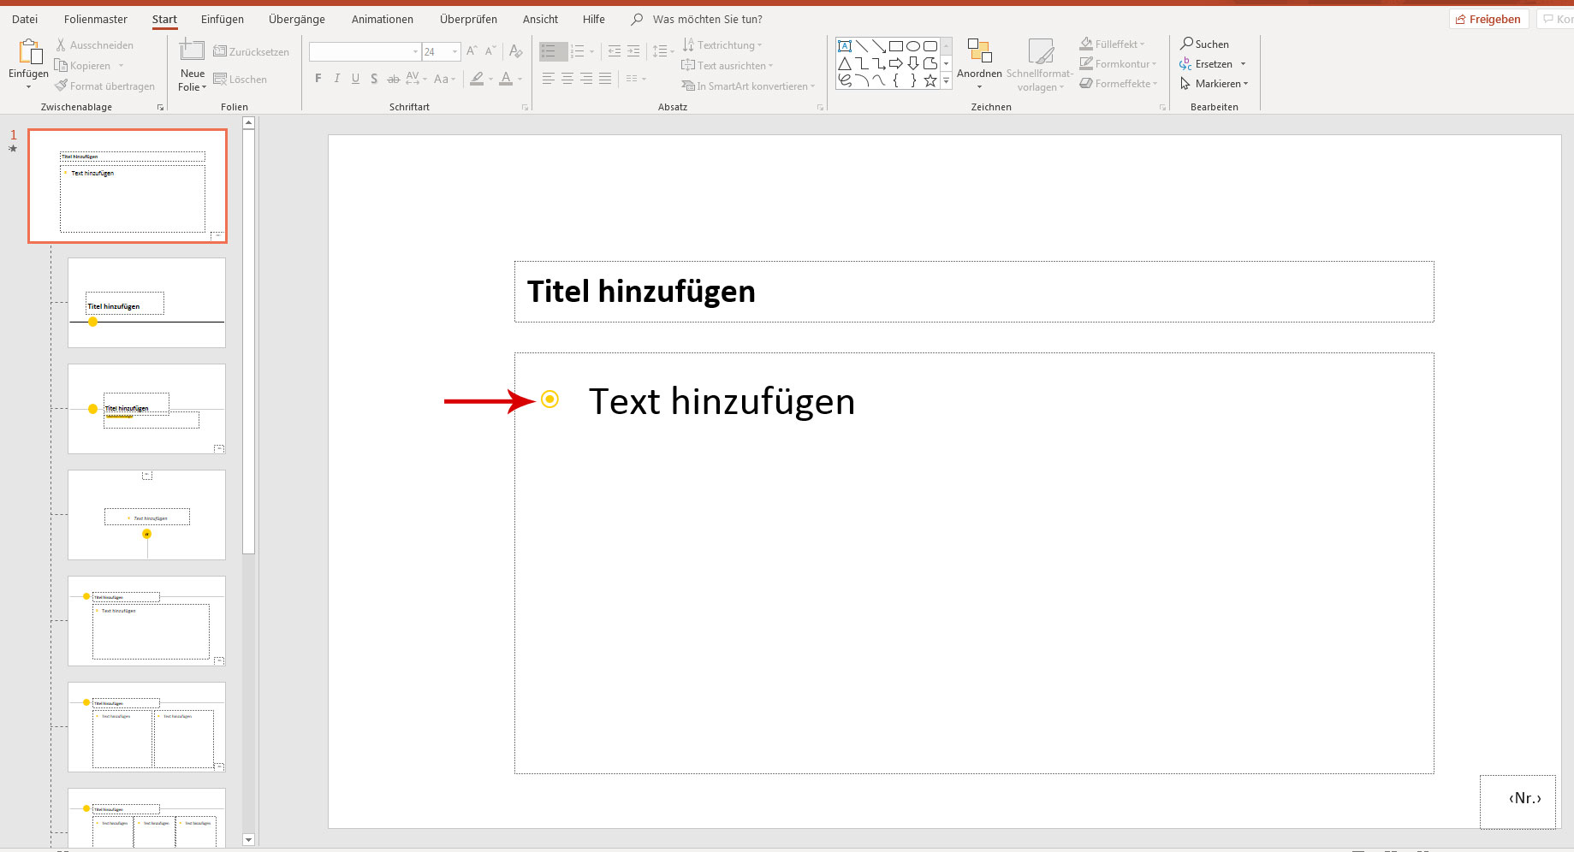This screenshot has height=852, width=1574.
Task: Open the font size 24 combo box
Action: coord(442,52)
